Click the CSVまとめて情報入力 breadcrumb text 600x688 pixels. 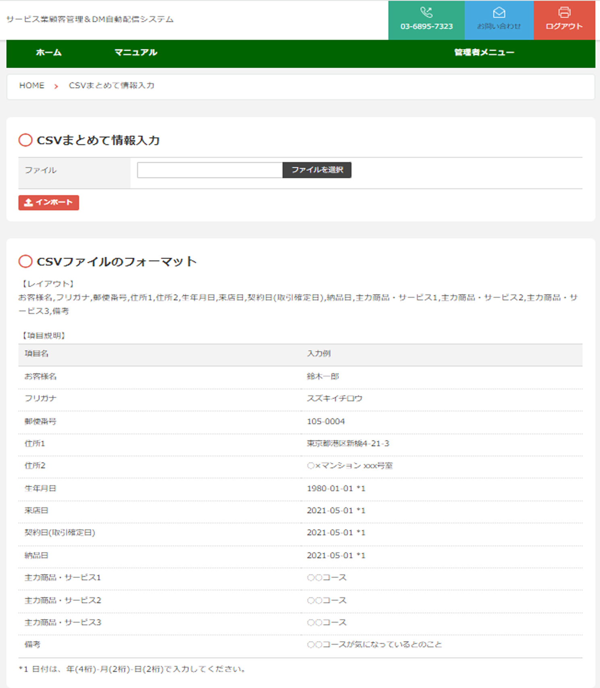click(112, 85)
